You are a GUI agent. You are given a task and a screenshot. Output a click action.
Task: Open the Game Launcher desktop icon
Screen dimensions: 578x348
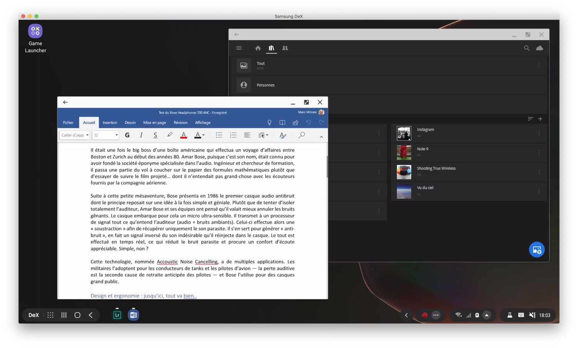35,38
